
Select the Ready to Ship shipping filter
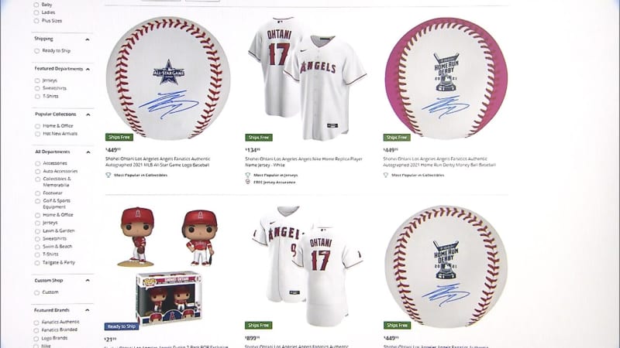[36, 51]
